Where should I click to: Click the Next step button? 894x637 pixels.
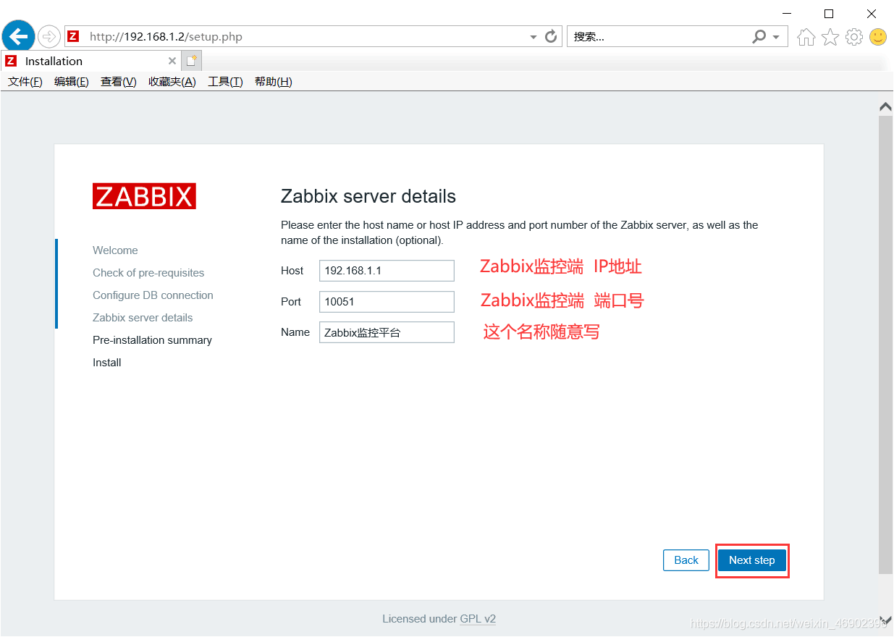coord(751,560)
